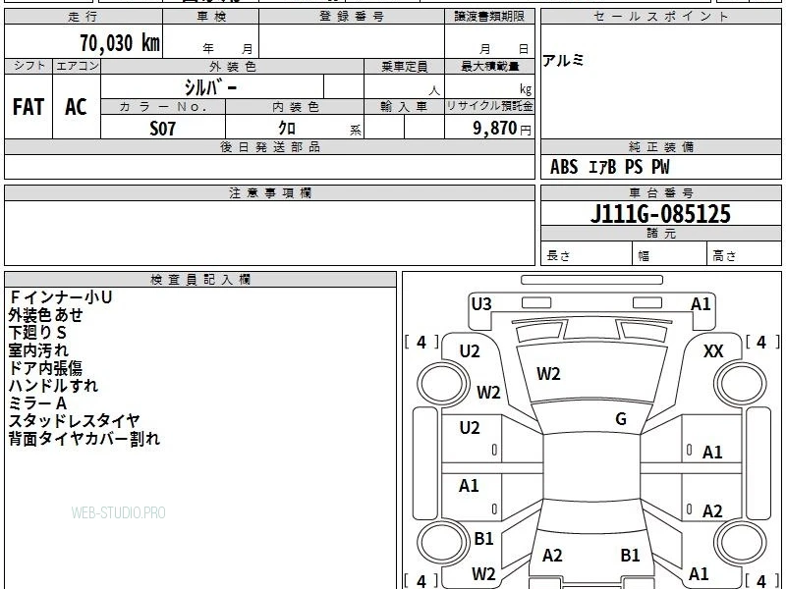The height and width of the screenshot is (589, 786).
Task: Click the 乗車定員 header cell
Action: pyautogui.click(x=404, y=66)
